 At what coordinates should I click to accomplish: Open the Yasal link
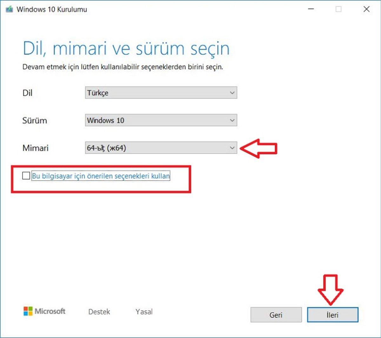pos(144,311)
